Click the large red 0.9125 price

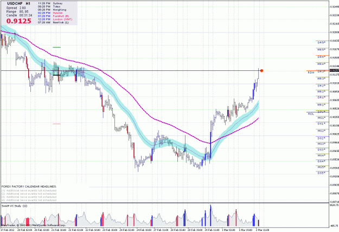(x=19, y=21)
